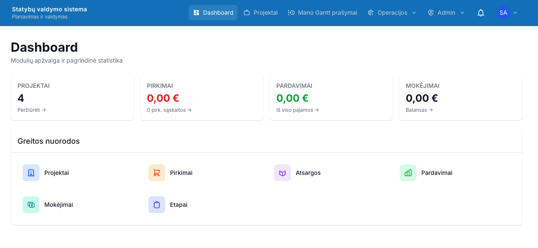Click the PROJEKTAI card title

(x=34, y=86)
